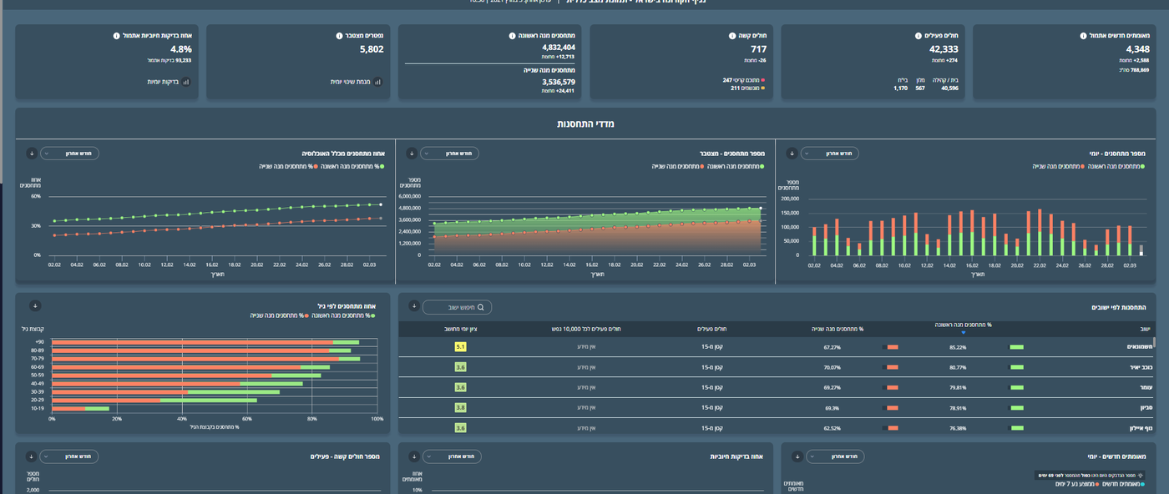Click the חיפוש ישוב search field
Screen dimensions: 1169x494
[457, 307]
